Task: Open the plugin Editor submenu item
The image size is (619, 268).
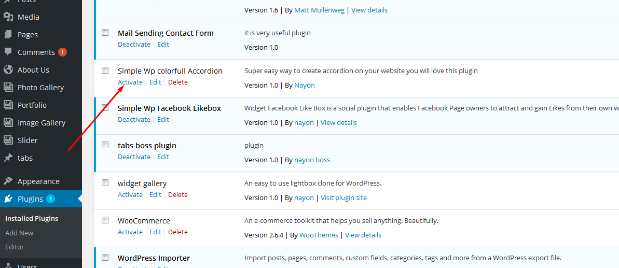Action: coord(15,247)
